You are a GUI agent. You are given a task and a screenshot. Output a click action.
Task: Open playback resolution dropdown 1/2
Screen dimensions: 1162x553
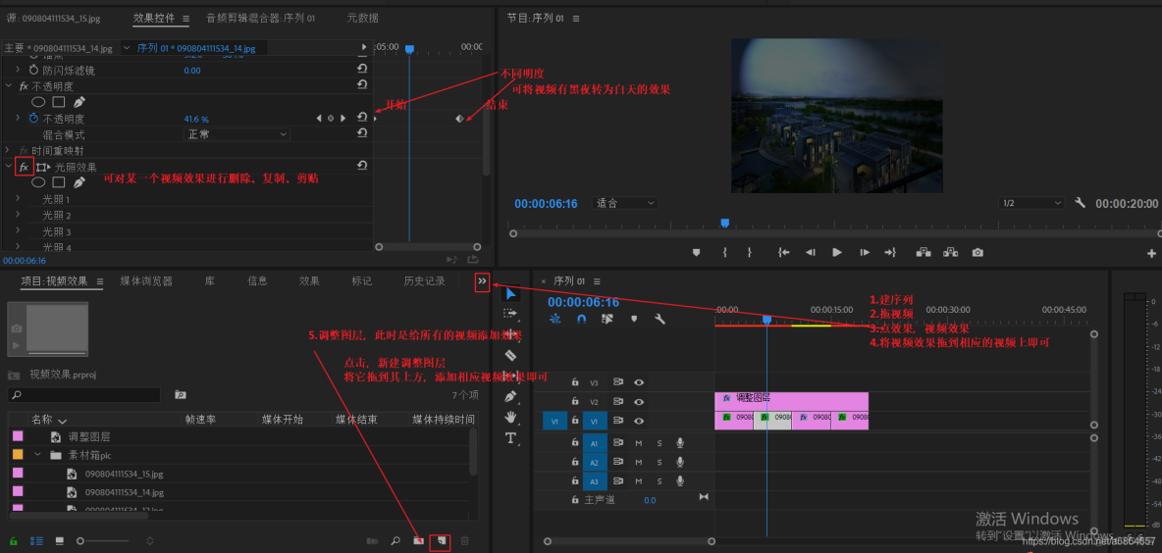pos(1030,203)
